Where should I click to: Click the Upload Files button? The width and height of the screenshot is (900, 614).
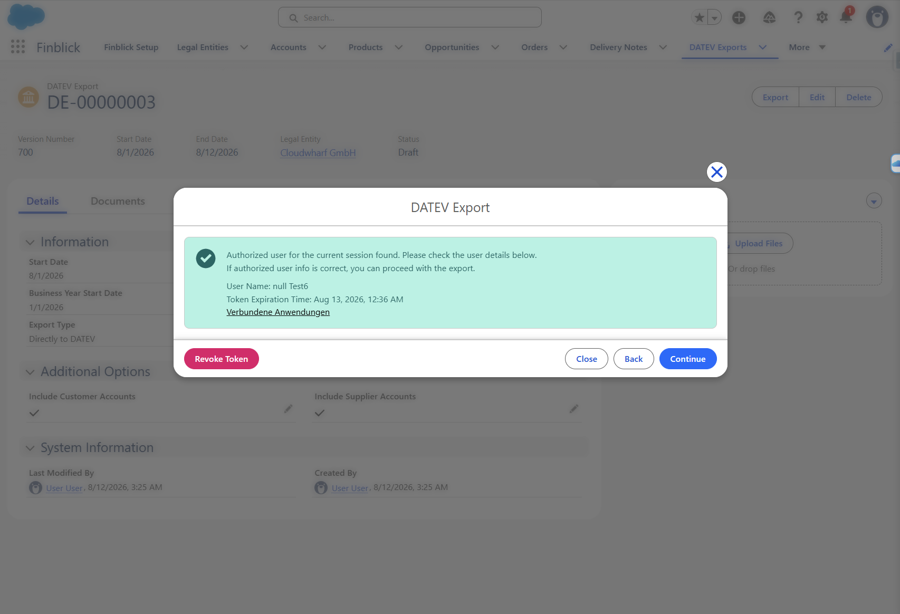[759, 243]
